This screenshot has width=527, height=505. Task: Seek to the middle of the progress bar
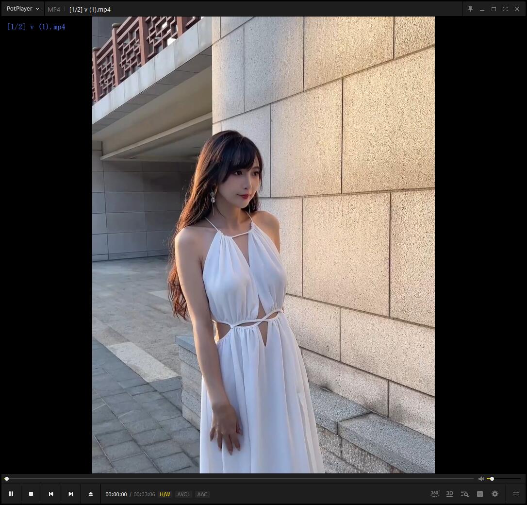coord(239,478)
